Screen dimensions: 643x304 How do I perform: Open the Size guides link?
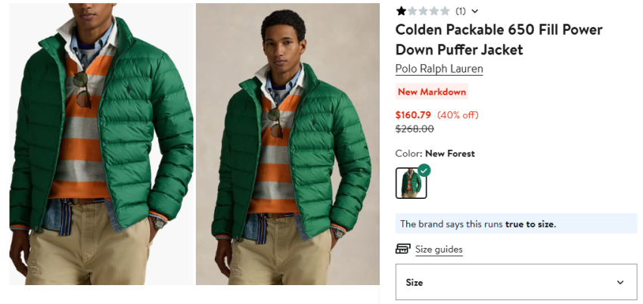tap(439, 250)
